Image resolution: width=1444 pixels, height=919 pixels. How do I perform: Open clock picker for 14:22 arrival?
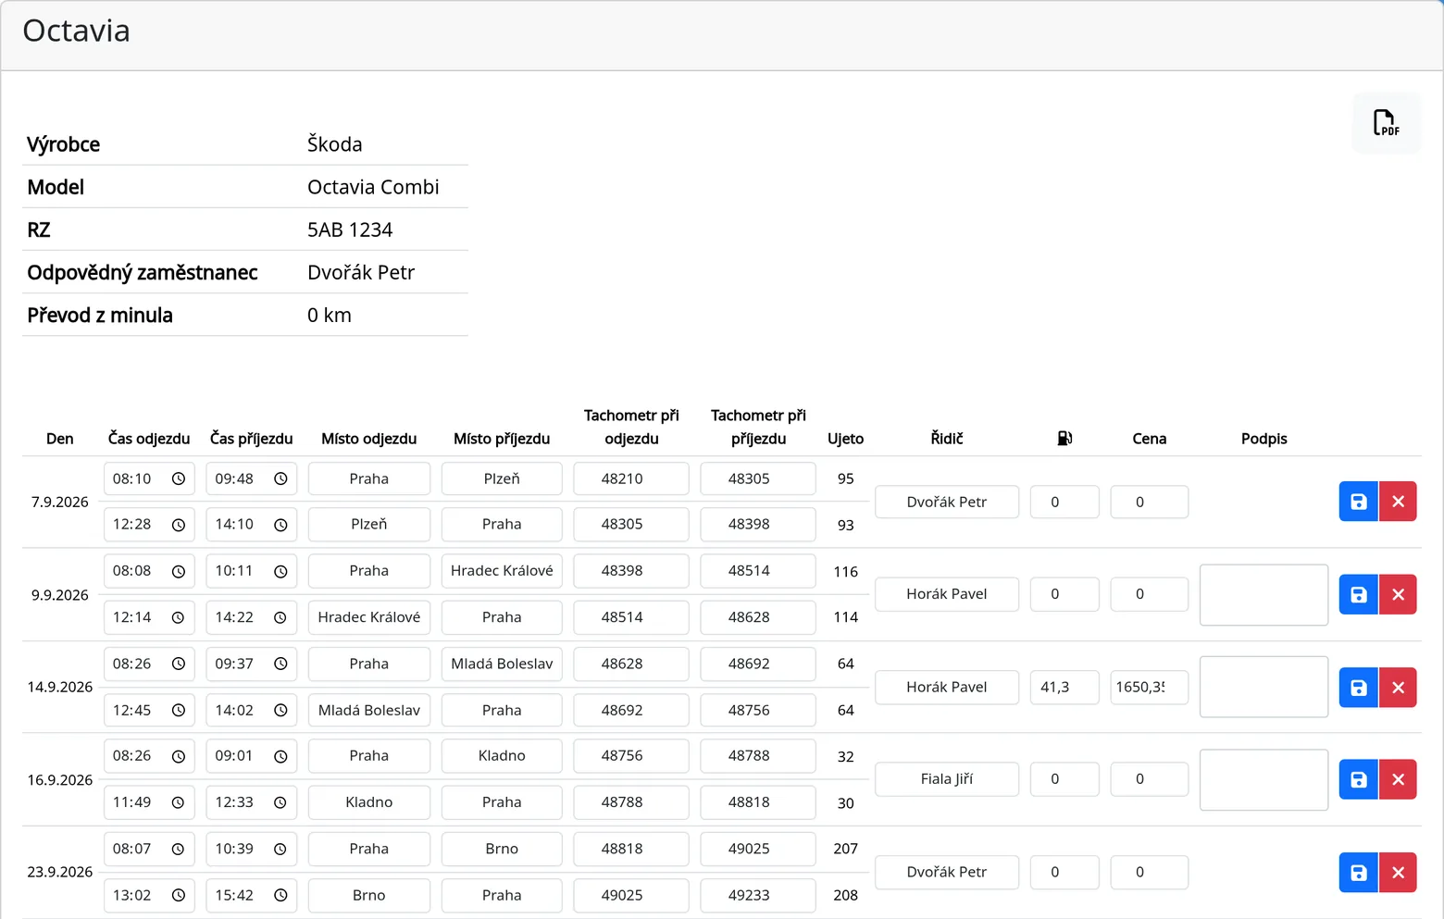pos(280,617)
